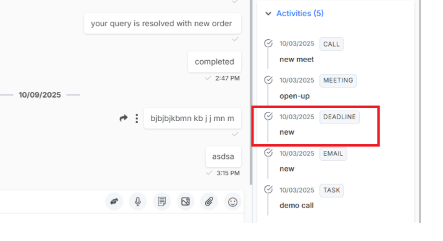The width and height of the screenshot is (443, 241).
Task: Forward the bjbjbjkbmn message via arrow icon
Action: click(x=124, y=118)
